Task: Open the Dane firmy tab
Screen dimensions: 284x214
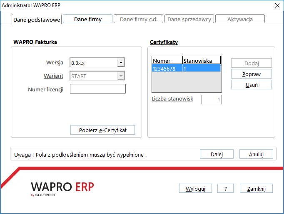Action: click(88, 19)
